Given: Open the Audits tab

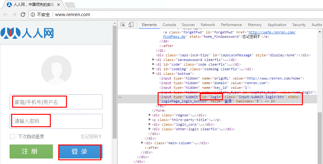Looking at the screenshot, I should coord(317,25).
